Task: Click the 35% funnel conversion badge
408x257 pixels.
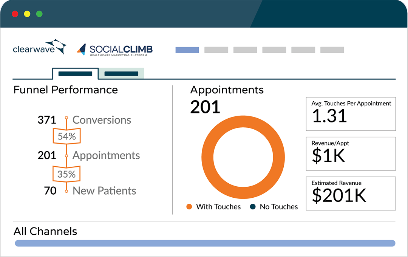Action: [x=66, y=174]
